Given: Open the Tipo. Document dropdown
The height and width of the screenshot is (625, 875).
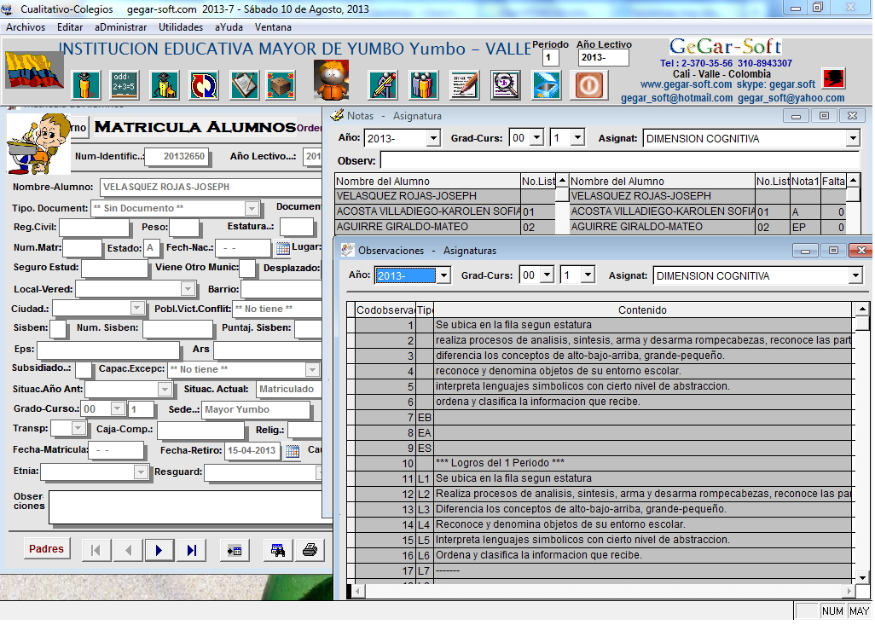Looking at the screenshot, I should pyautogui.click(x=252, y=209).
